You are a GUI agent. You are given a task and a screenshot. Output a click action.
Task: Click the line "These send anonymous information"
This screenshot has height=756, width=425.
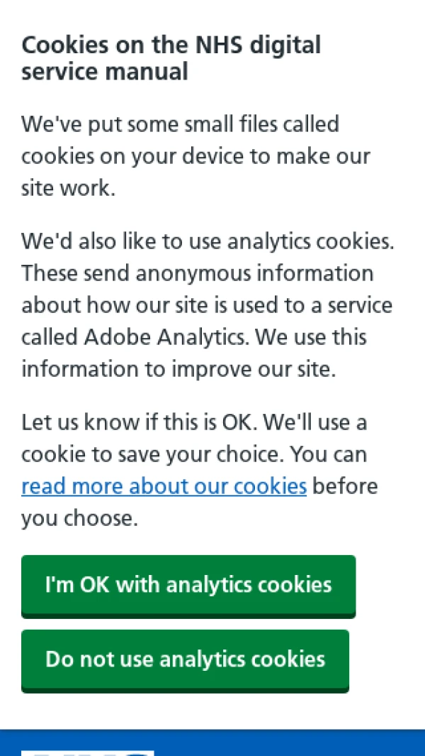[197, 273]
